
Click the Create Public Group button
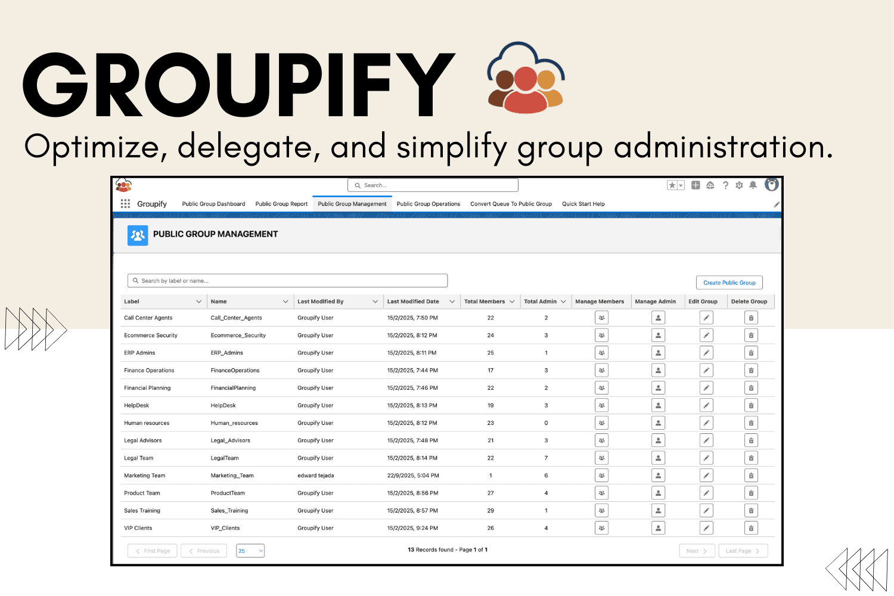tap(730, 283)
